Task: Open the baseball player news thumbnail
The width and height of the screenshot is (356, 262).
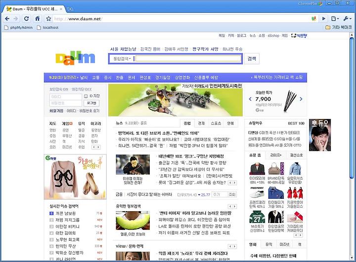Action: coord(133,164)
